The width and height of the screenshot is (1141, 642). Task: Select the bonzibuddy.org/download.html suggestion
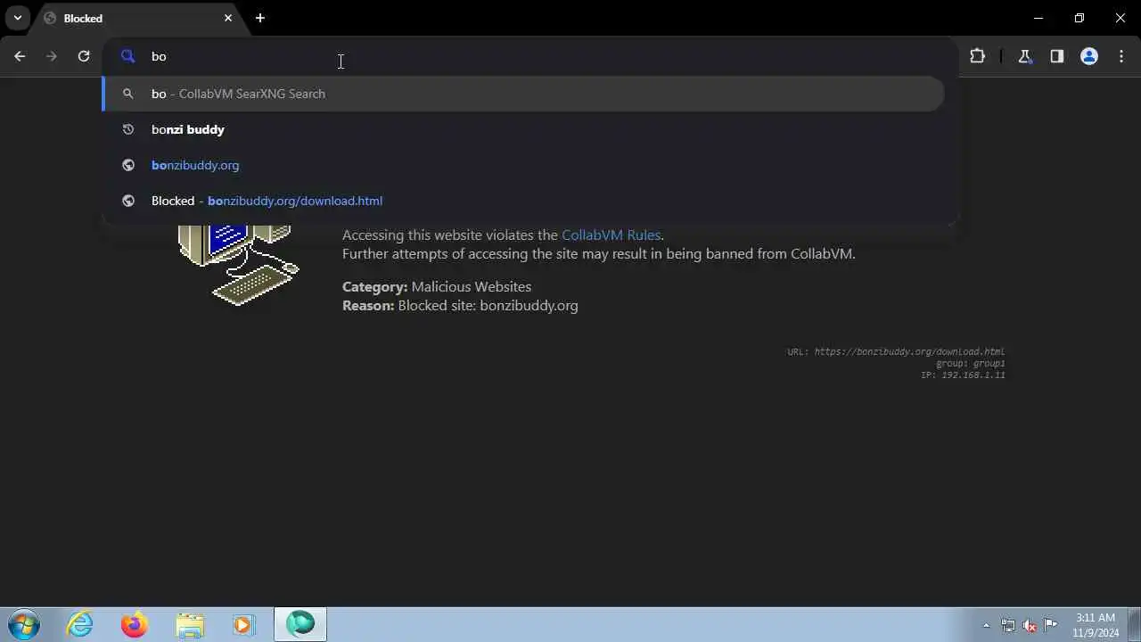(x=523, y=201)
